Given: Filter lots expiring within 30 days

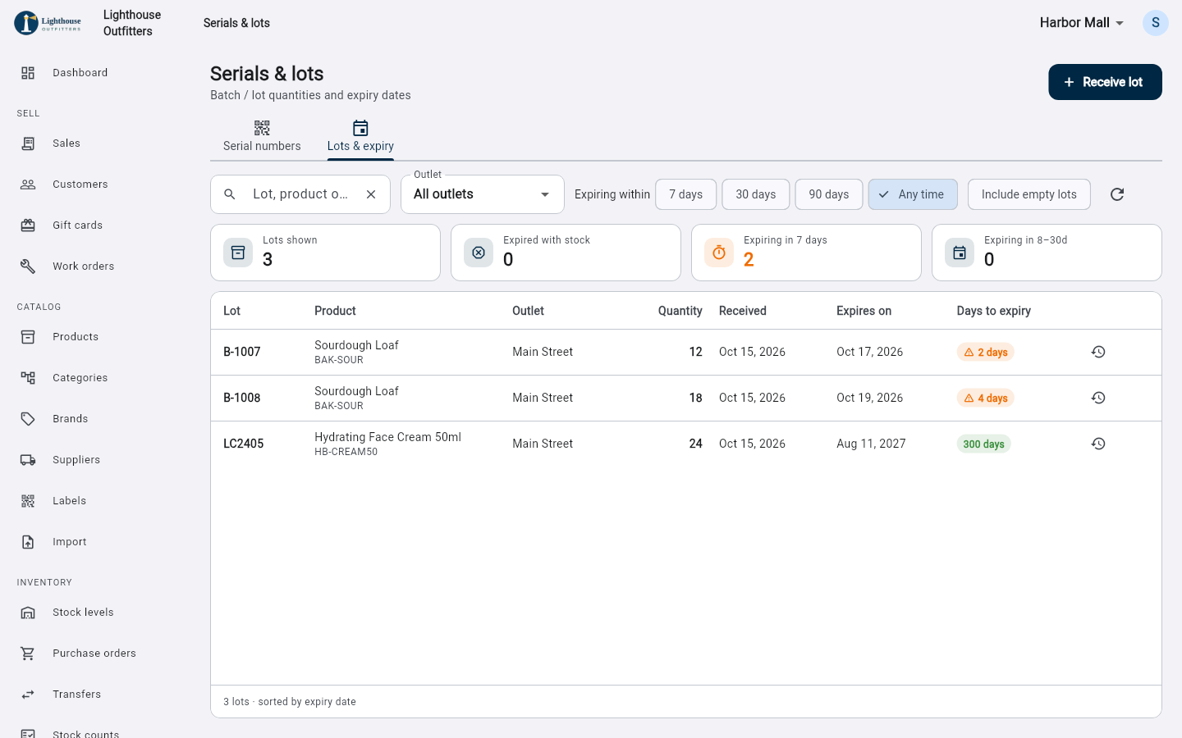Looking at the screenshot, I should pyautogui.click(x=756, y=194).
